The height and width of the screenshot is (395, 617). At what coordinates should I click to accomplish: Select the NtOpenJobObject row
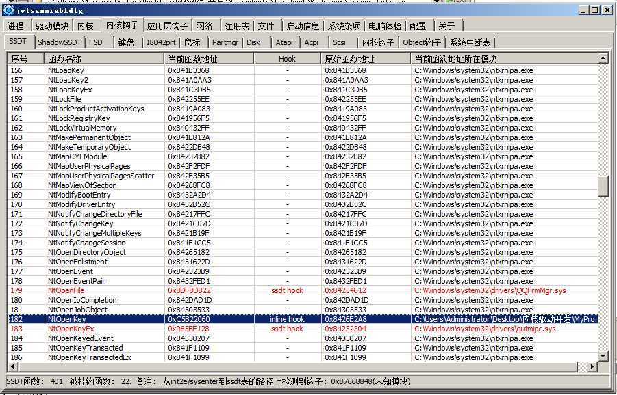pos(303,310)
